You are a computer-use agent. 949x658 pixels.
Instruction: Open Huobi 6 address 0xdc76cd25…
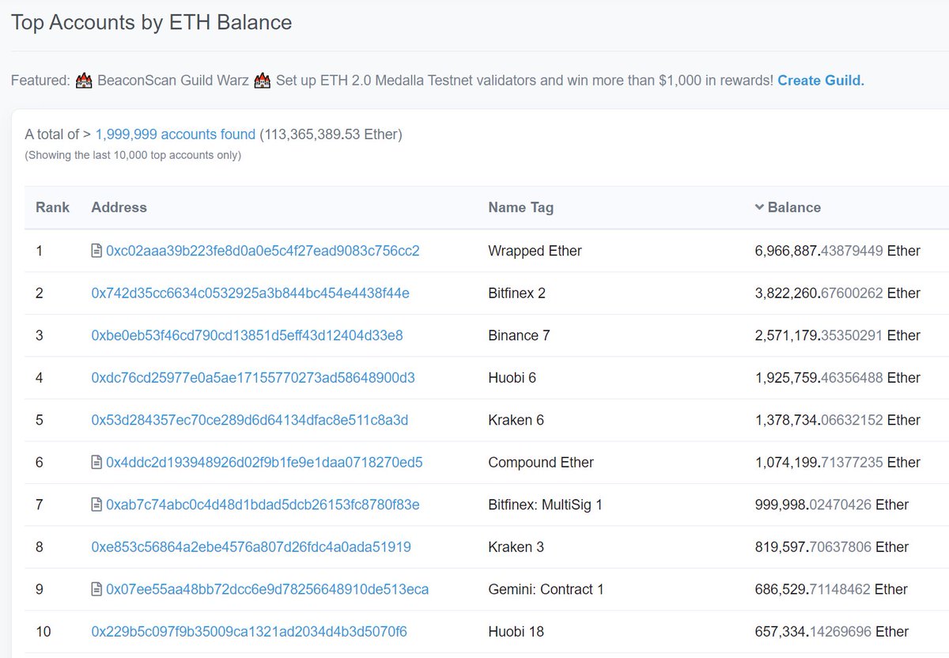pos(253,378)
